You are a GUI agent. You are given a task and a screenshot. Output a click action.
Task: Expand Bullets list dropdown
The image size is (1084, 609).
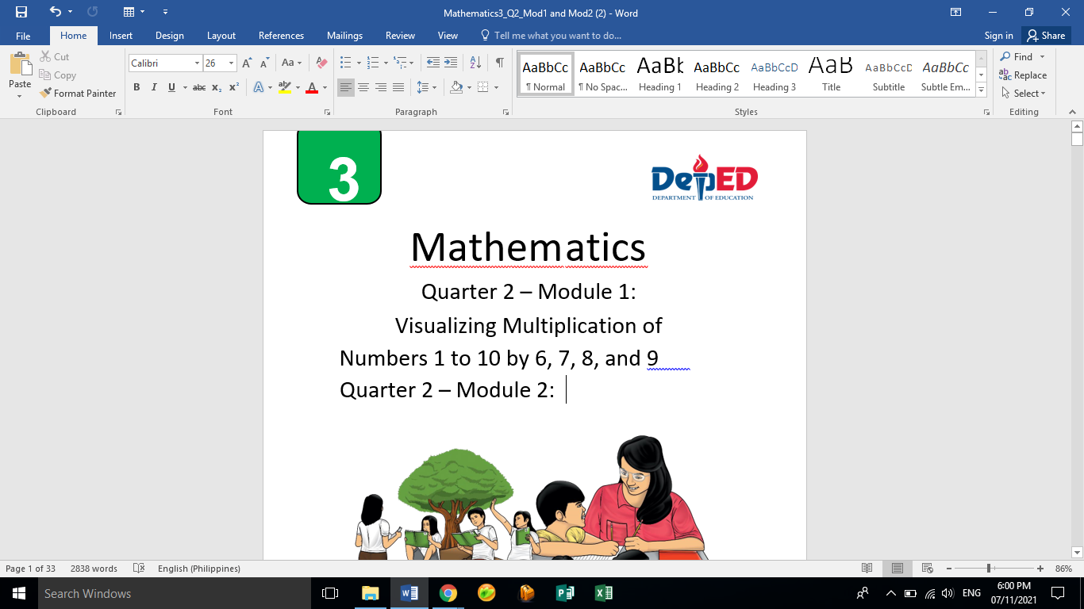(359, 63)
